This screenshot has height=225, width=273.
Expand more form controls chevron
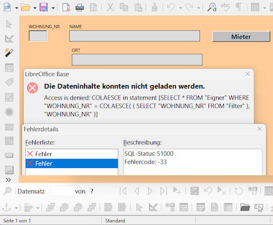pyautogui.click(x=8, y=180)
